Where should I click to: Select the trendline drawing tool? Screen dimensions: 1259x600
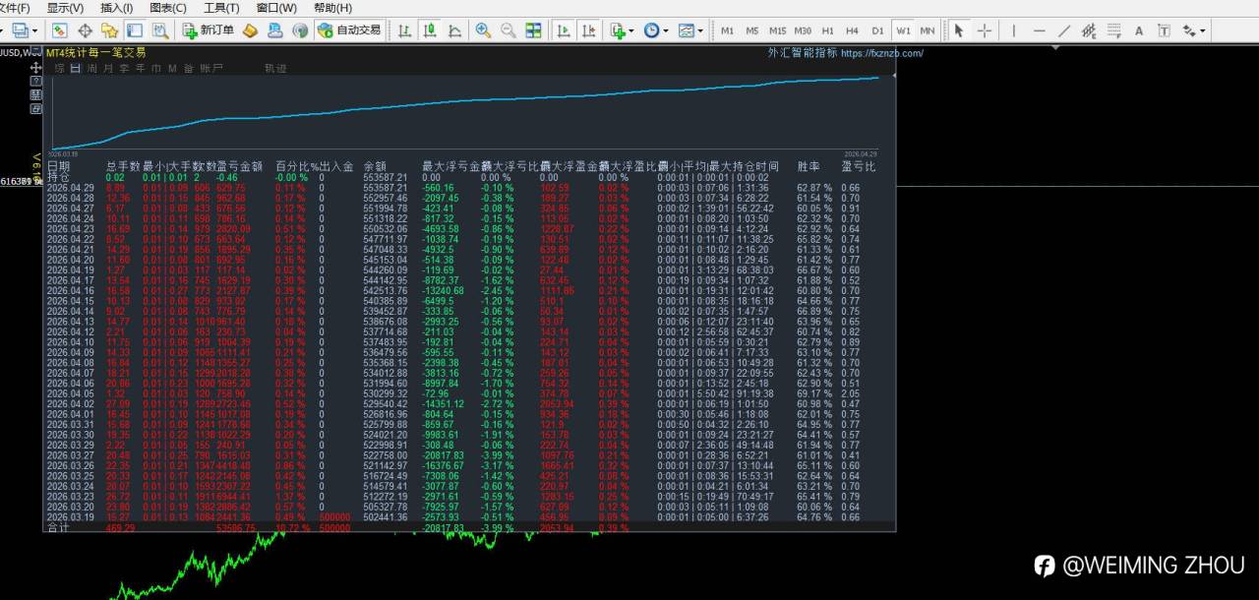(1063, 30)
